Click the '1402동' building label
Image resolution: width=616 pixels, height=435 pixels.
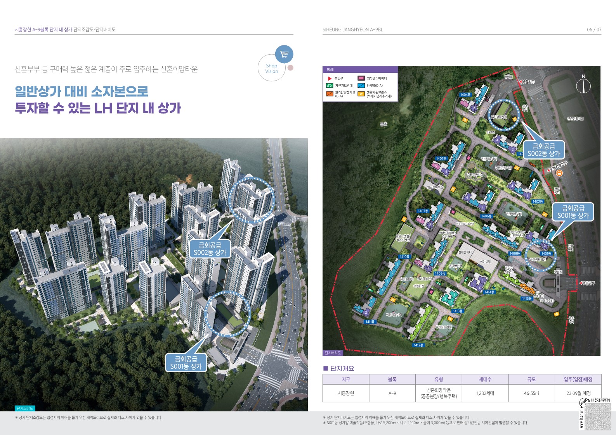[538, 201]
